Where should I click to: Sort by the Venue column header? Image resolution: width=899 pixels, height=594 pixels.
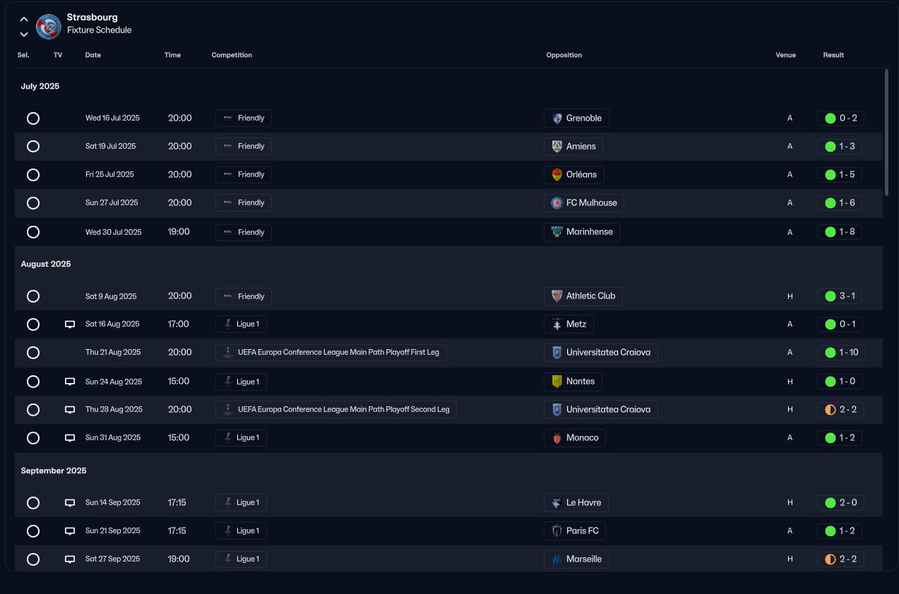pyautogui.click(x=785, y=55)
